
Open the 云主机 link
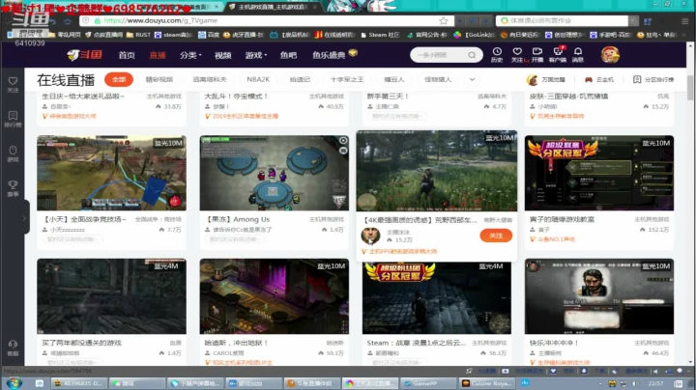tap(599, 80)
